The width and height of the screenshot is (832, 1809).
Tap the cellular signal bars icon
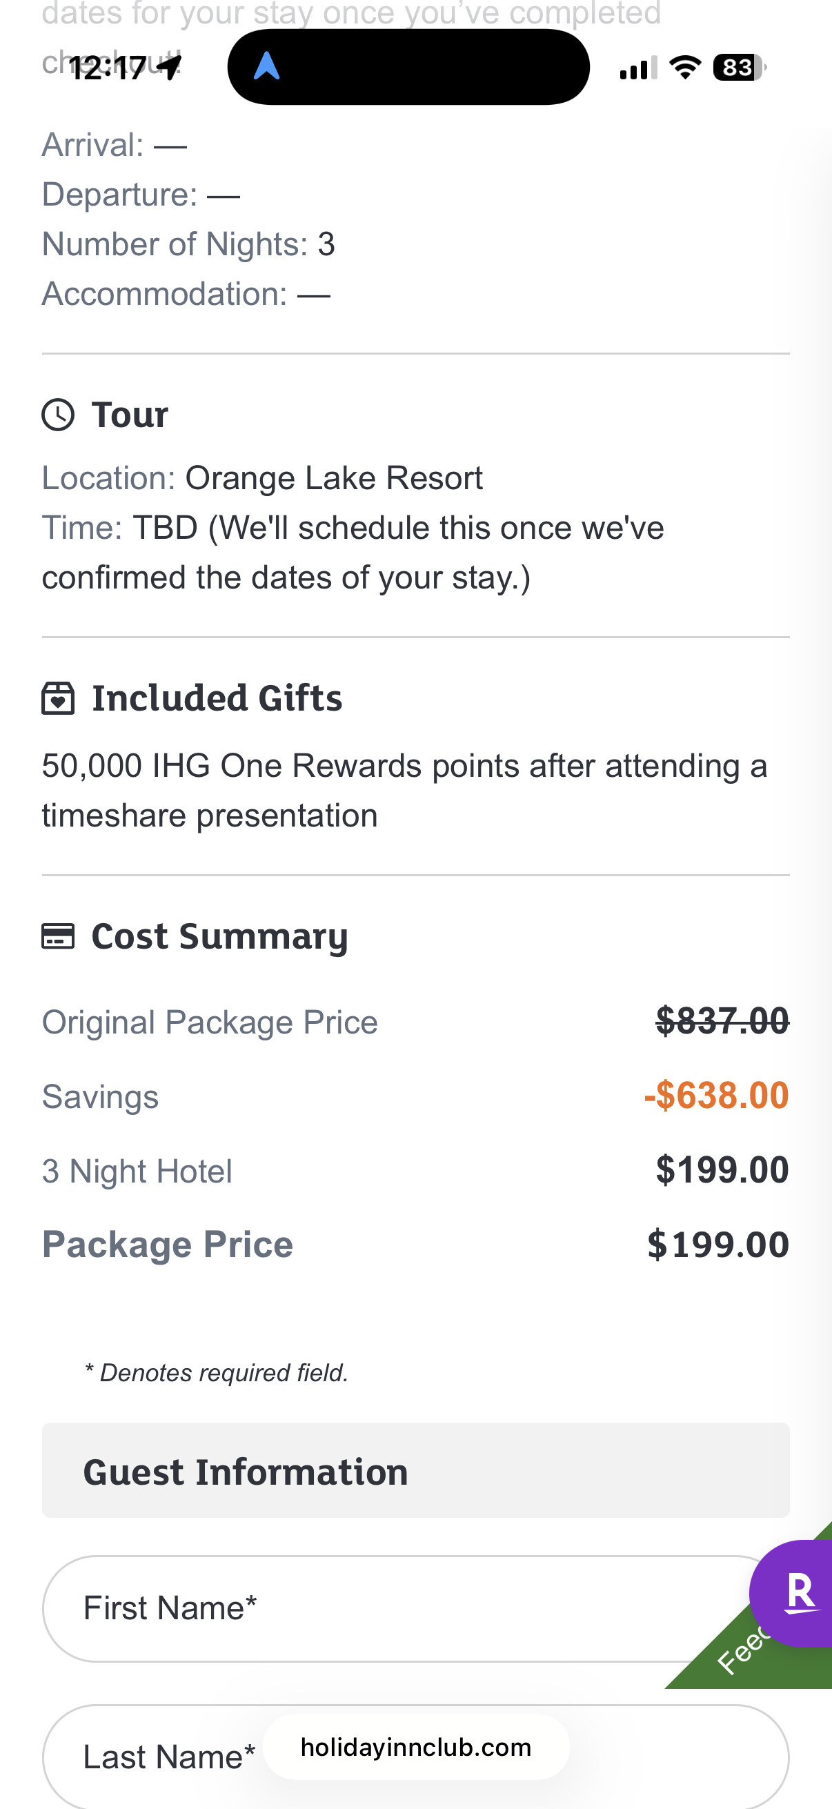point(637,68)
